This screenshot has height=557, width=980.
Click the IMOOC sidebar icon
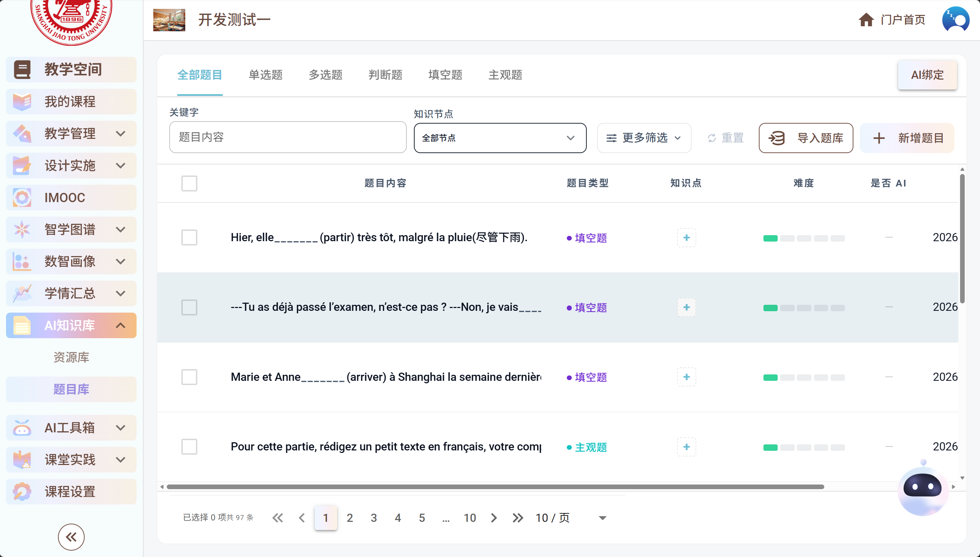[x=22, y=198]
